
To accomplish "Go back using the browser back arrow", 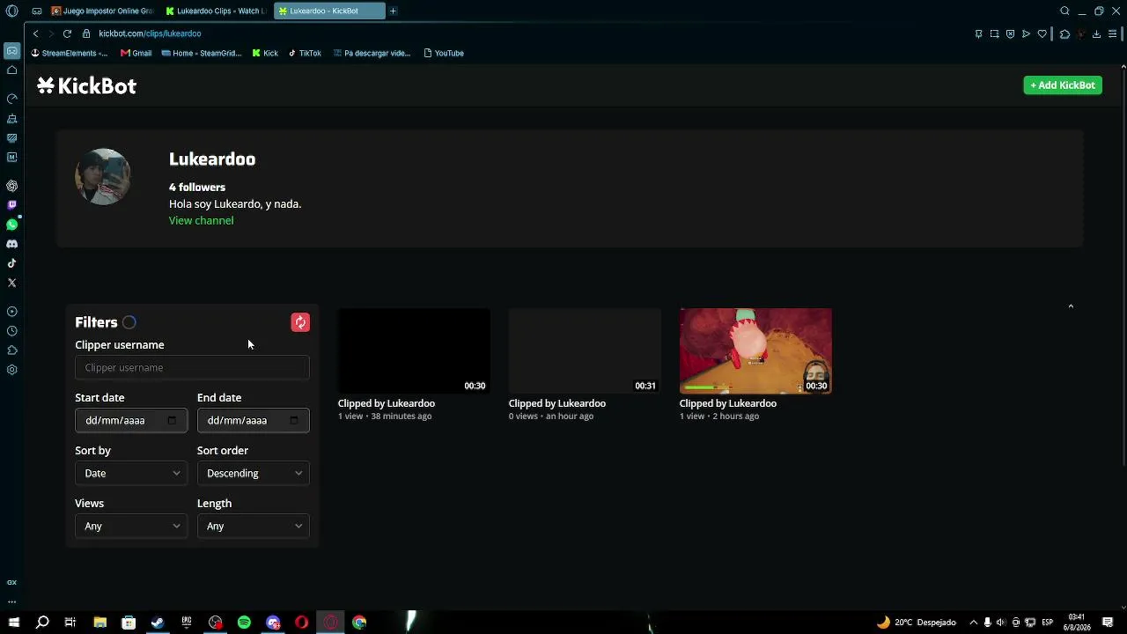I will [35, 33].
